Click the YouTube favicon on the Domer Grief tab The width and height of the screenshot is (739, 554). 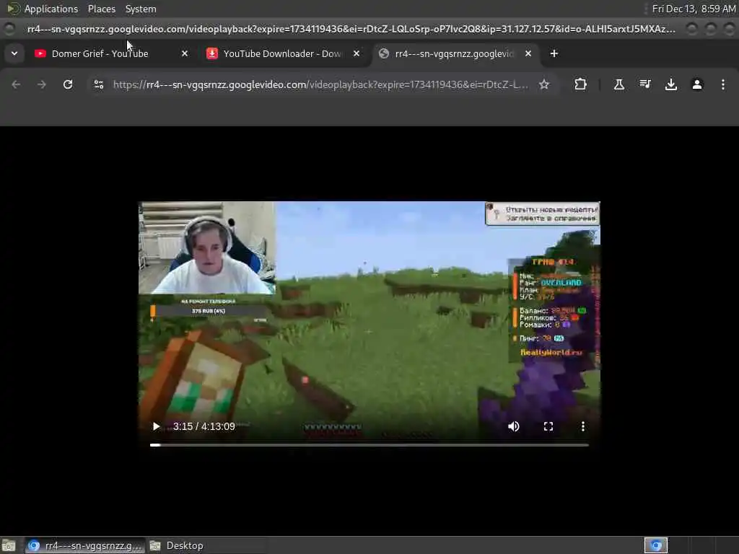(40, 53)
